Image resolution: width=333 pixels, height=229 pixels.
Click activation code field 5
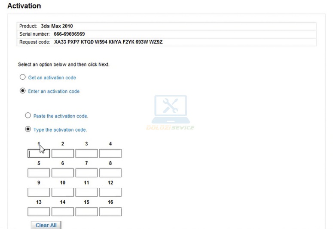[x=39, y=173]
